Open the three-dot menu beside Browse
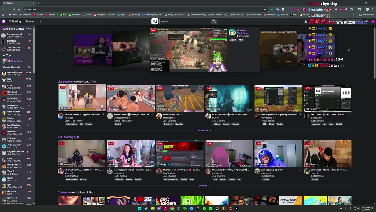The image size is (376, 212). pos(40,21)
